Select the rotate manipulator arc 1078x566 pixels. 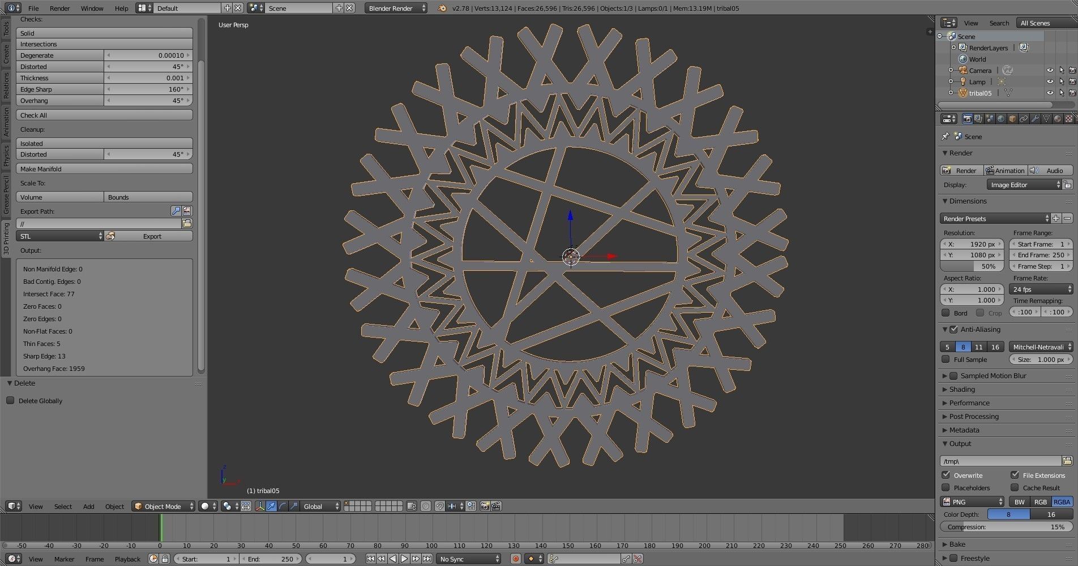point(283,506)
